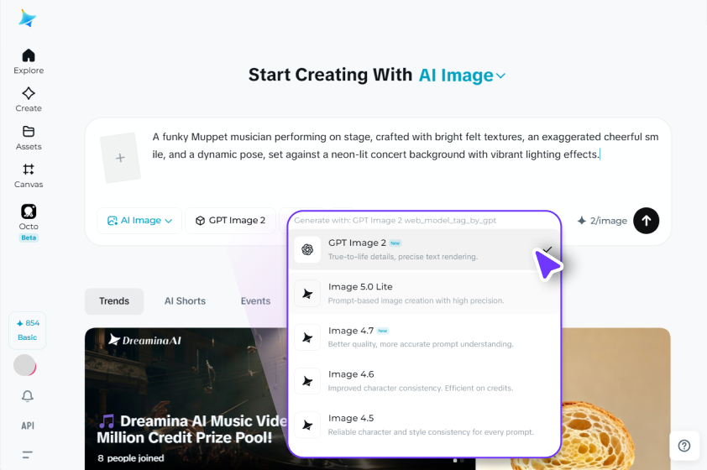707x470 pixels.
Task: Click the Dreamina icon beside Image 4.6
Action: 307,381
